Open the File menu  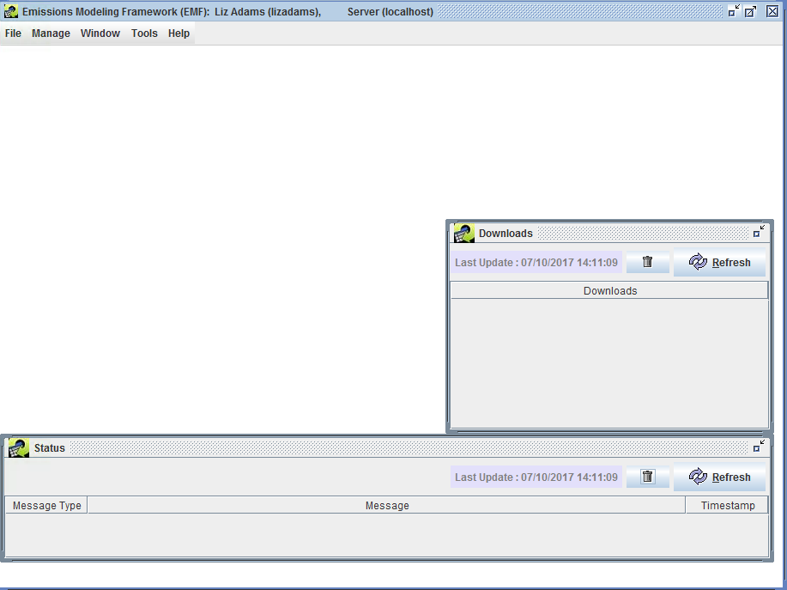pos(13,33)
